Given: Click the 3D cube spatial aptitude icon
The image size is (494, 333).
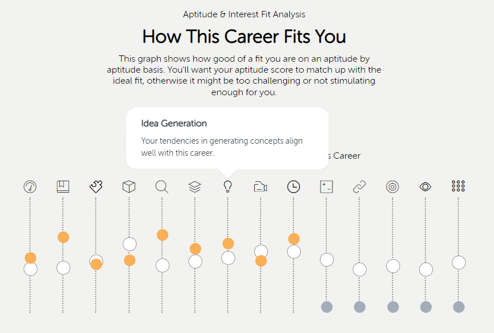Looking at the screenshot, I should (x=129, y=186).
